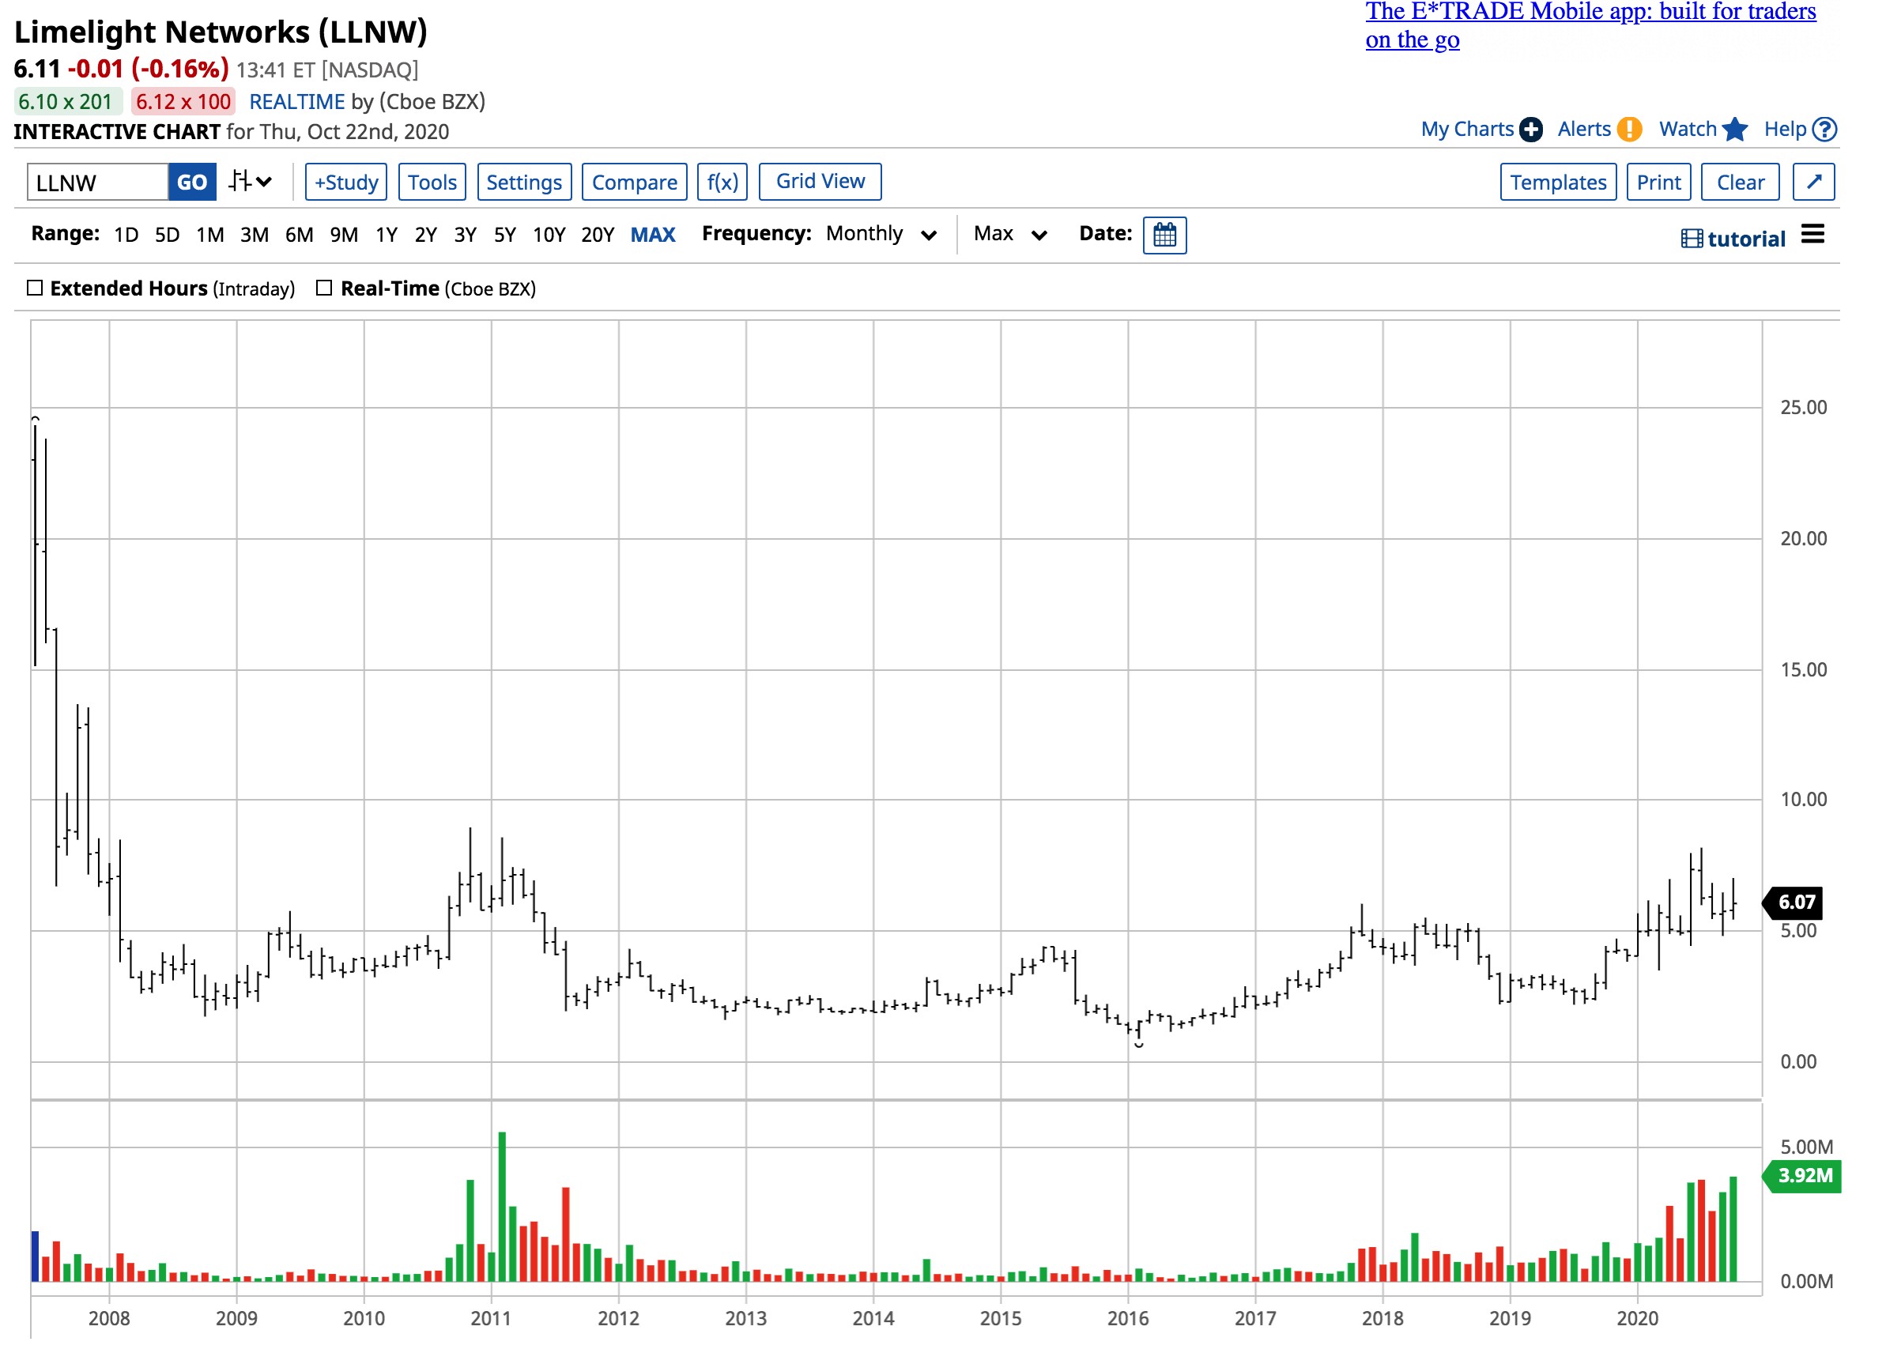Switch to Grid View

point(820,181)
